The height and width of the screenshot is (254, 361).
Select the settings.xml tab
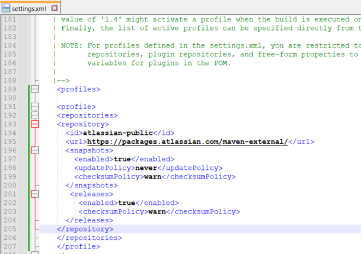click(31, 8)
